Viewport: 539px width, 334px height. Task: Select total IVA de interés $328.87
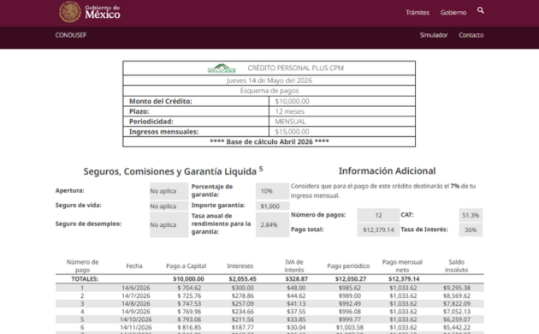tap(296, 279)
